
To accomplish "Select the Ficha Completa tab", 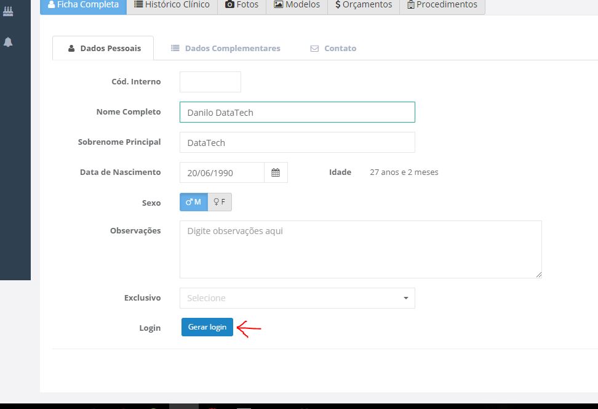I will pyautogui.click(x=83, y=5).
